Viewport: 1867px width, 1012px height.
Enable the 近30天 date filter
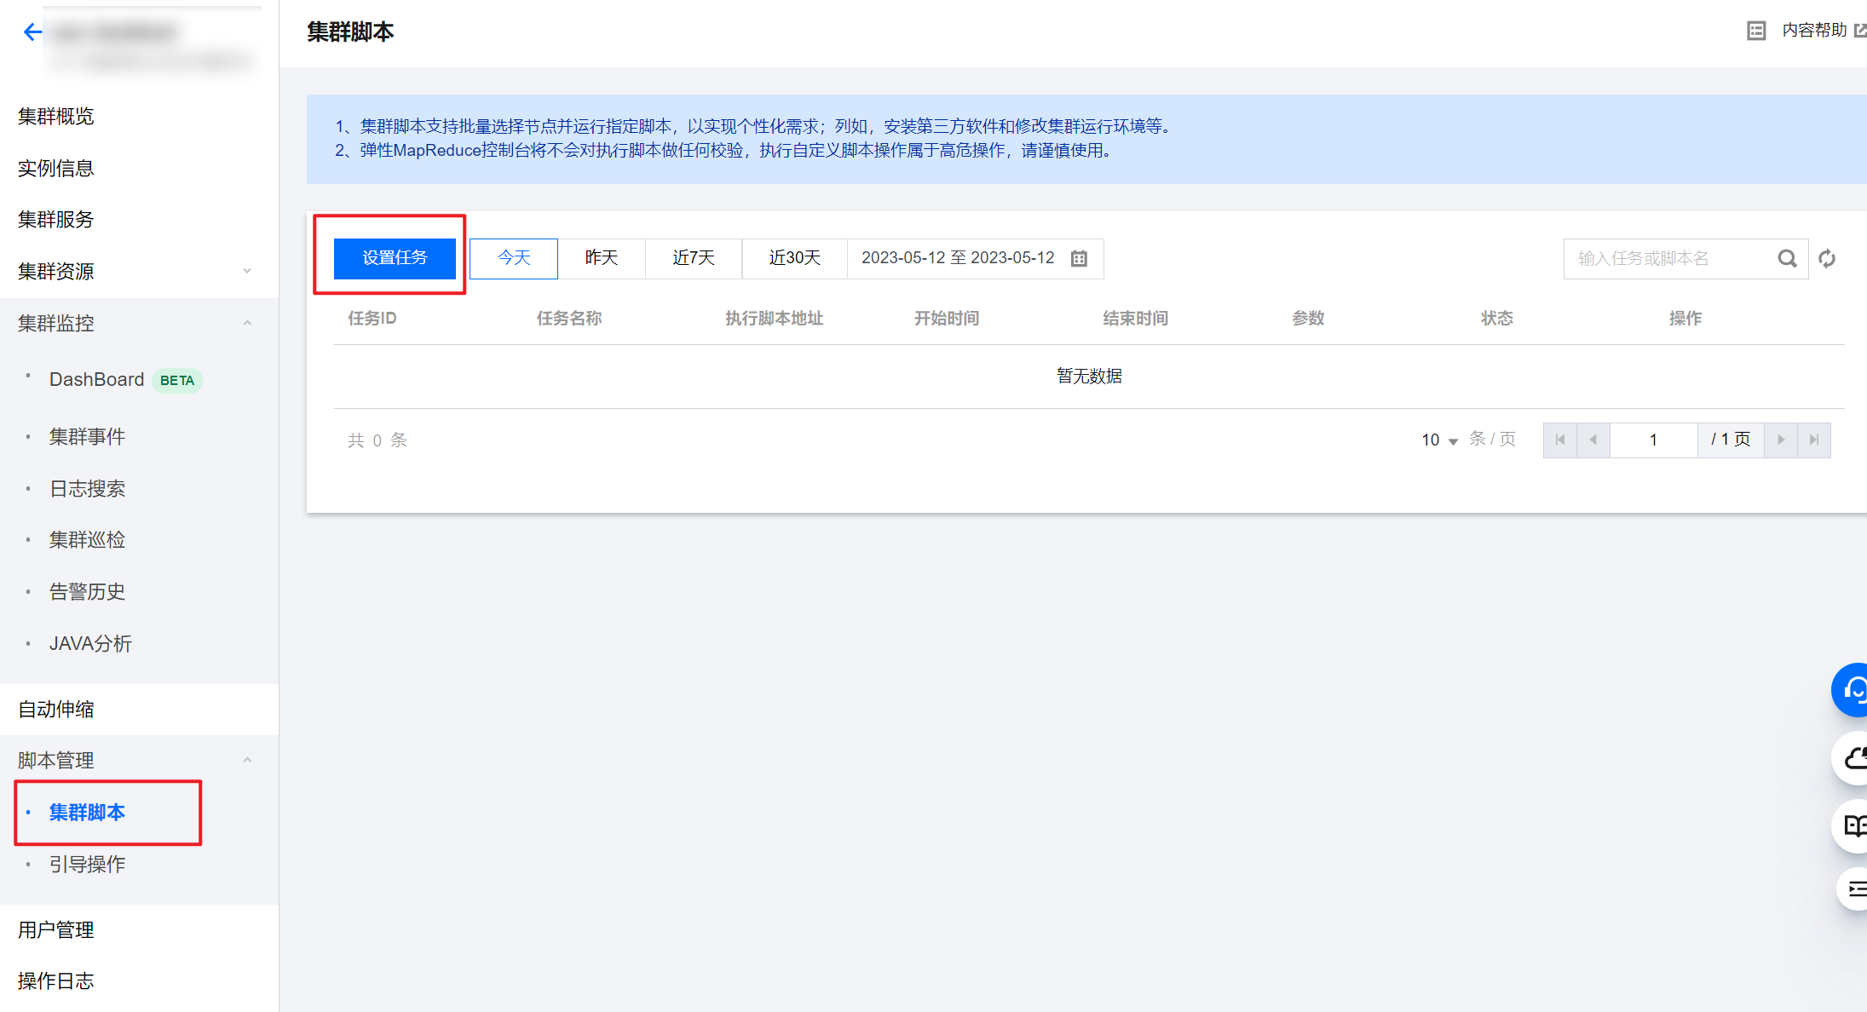pyautogui.click(x=793, y=258)
